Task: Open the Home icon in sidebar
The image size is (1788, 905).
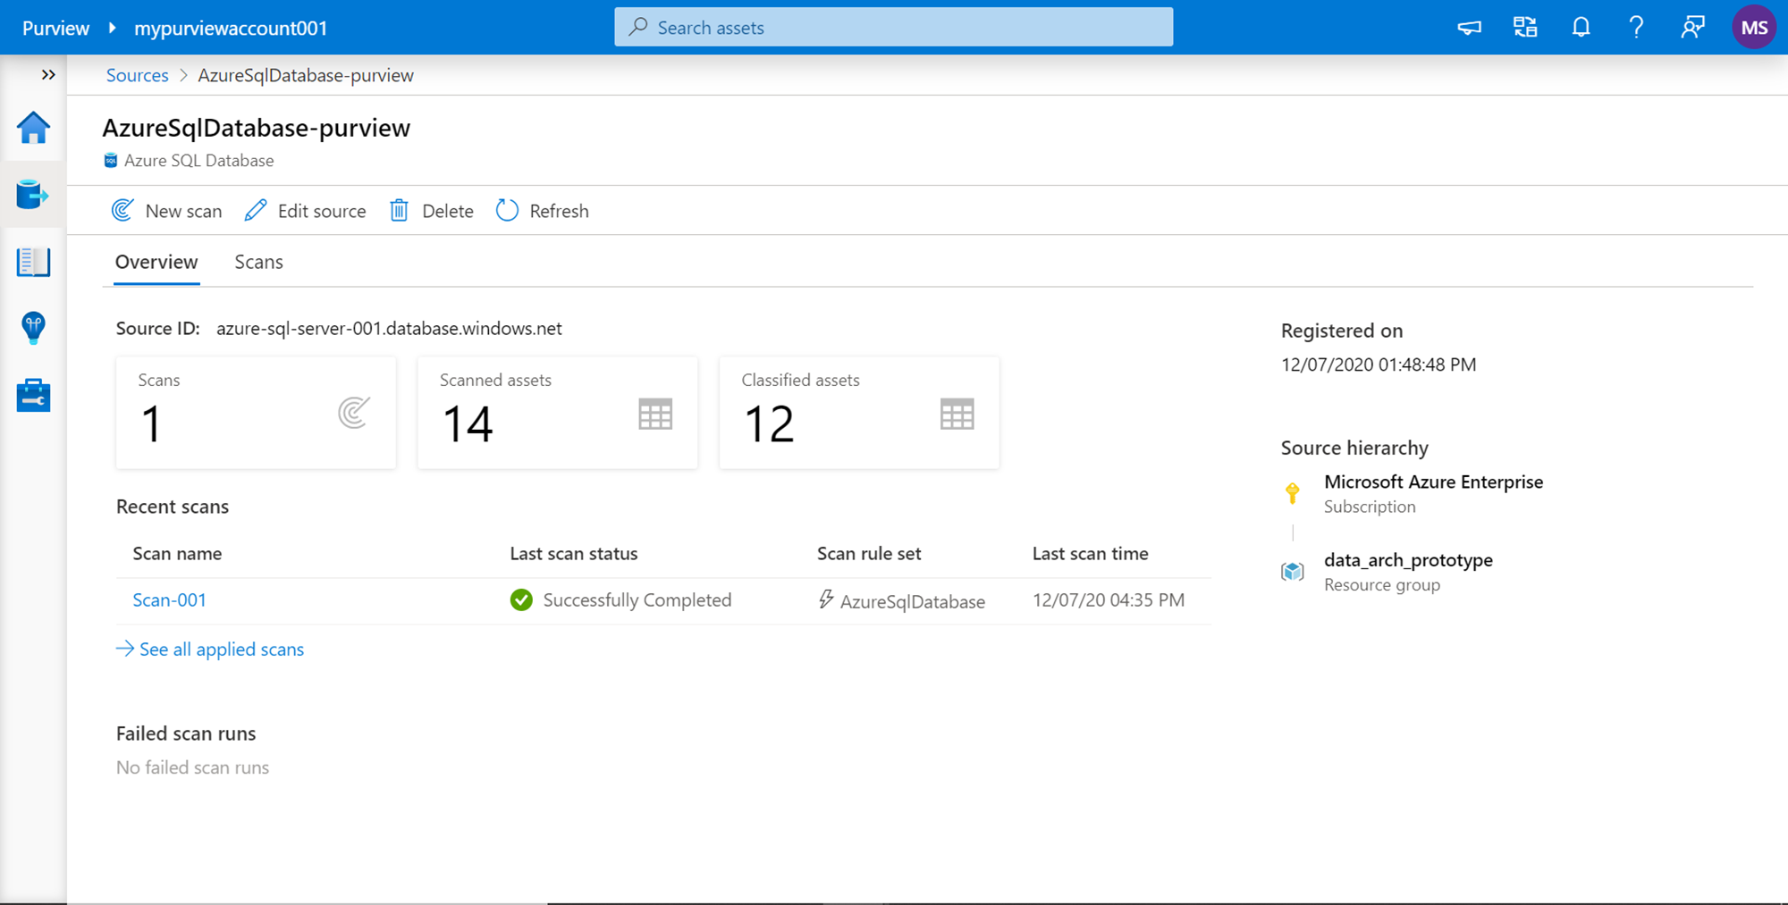Action: point(33,129)
